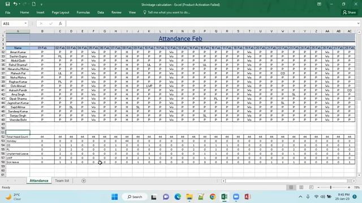Switch to the Home ribbon tab
Viewport: 362px width, 203px height.
pos(24,12)
